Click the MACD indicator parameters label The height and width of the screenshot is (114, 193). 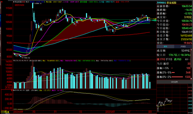tap(19, 91)
